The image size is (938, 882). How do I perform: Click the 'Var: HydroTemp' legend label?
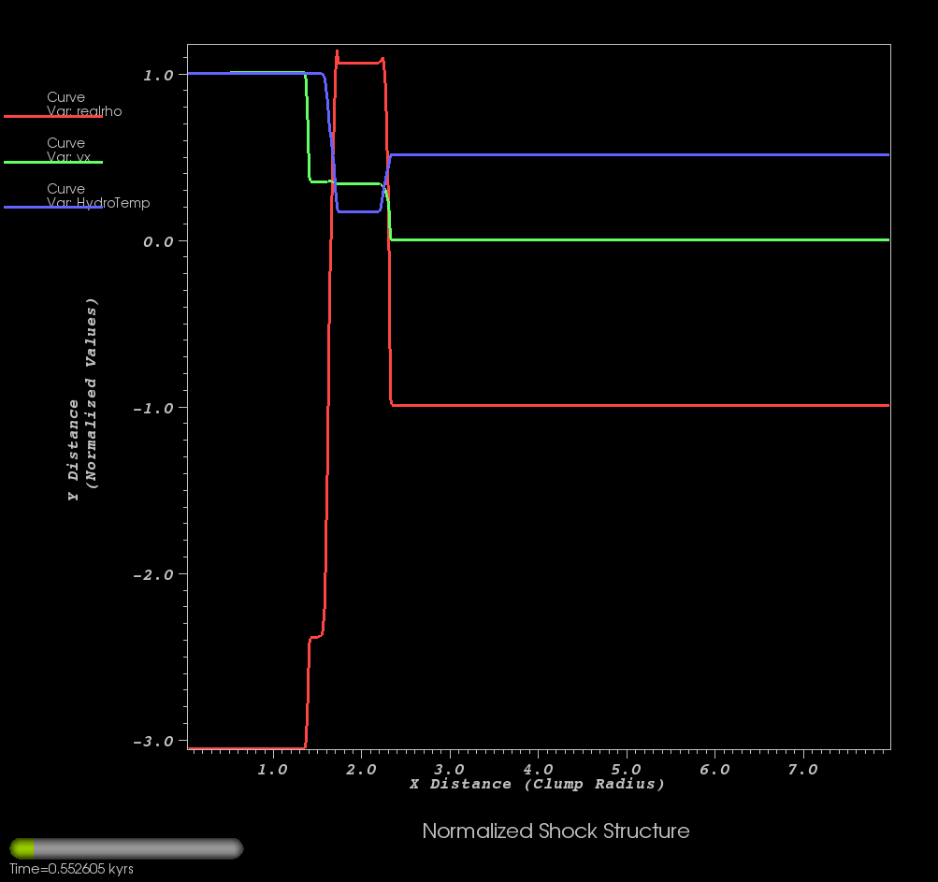click(98, 203)
